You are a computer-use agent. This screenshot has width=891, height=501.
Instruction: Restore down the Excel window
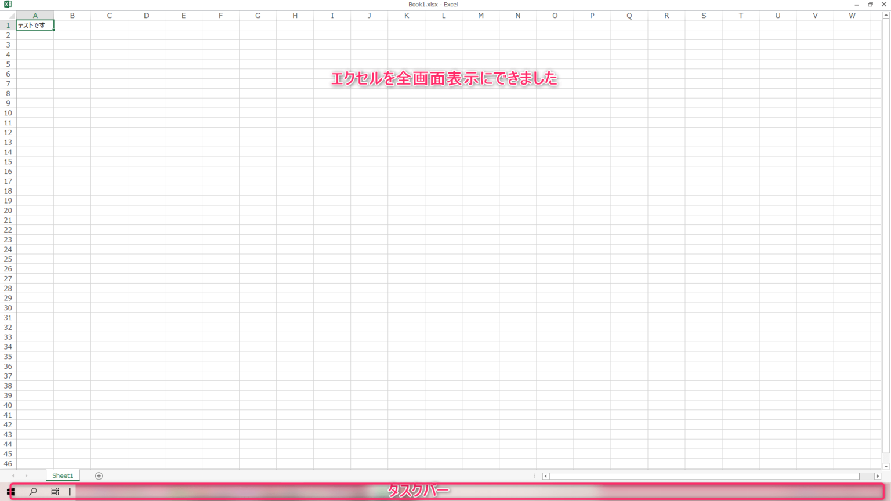tap(870, 4)
